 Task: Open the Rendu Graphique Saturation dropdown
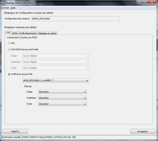[x=63, y=98]
